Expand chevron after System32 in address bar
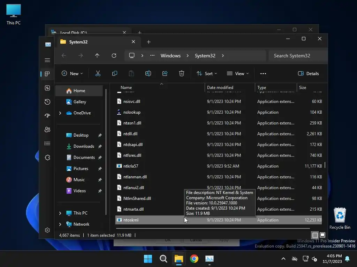This screenshot has width=357, height=267. (223, 56)
